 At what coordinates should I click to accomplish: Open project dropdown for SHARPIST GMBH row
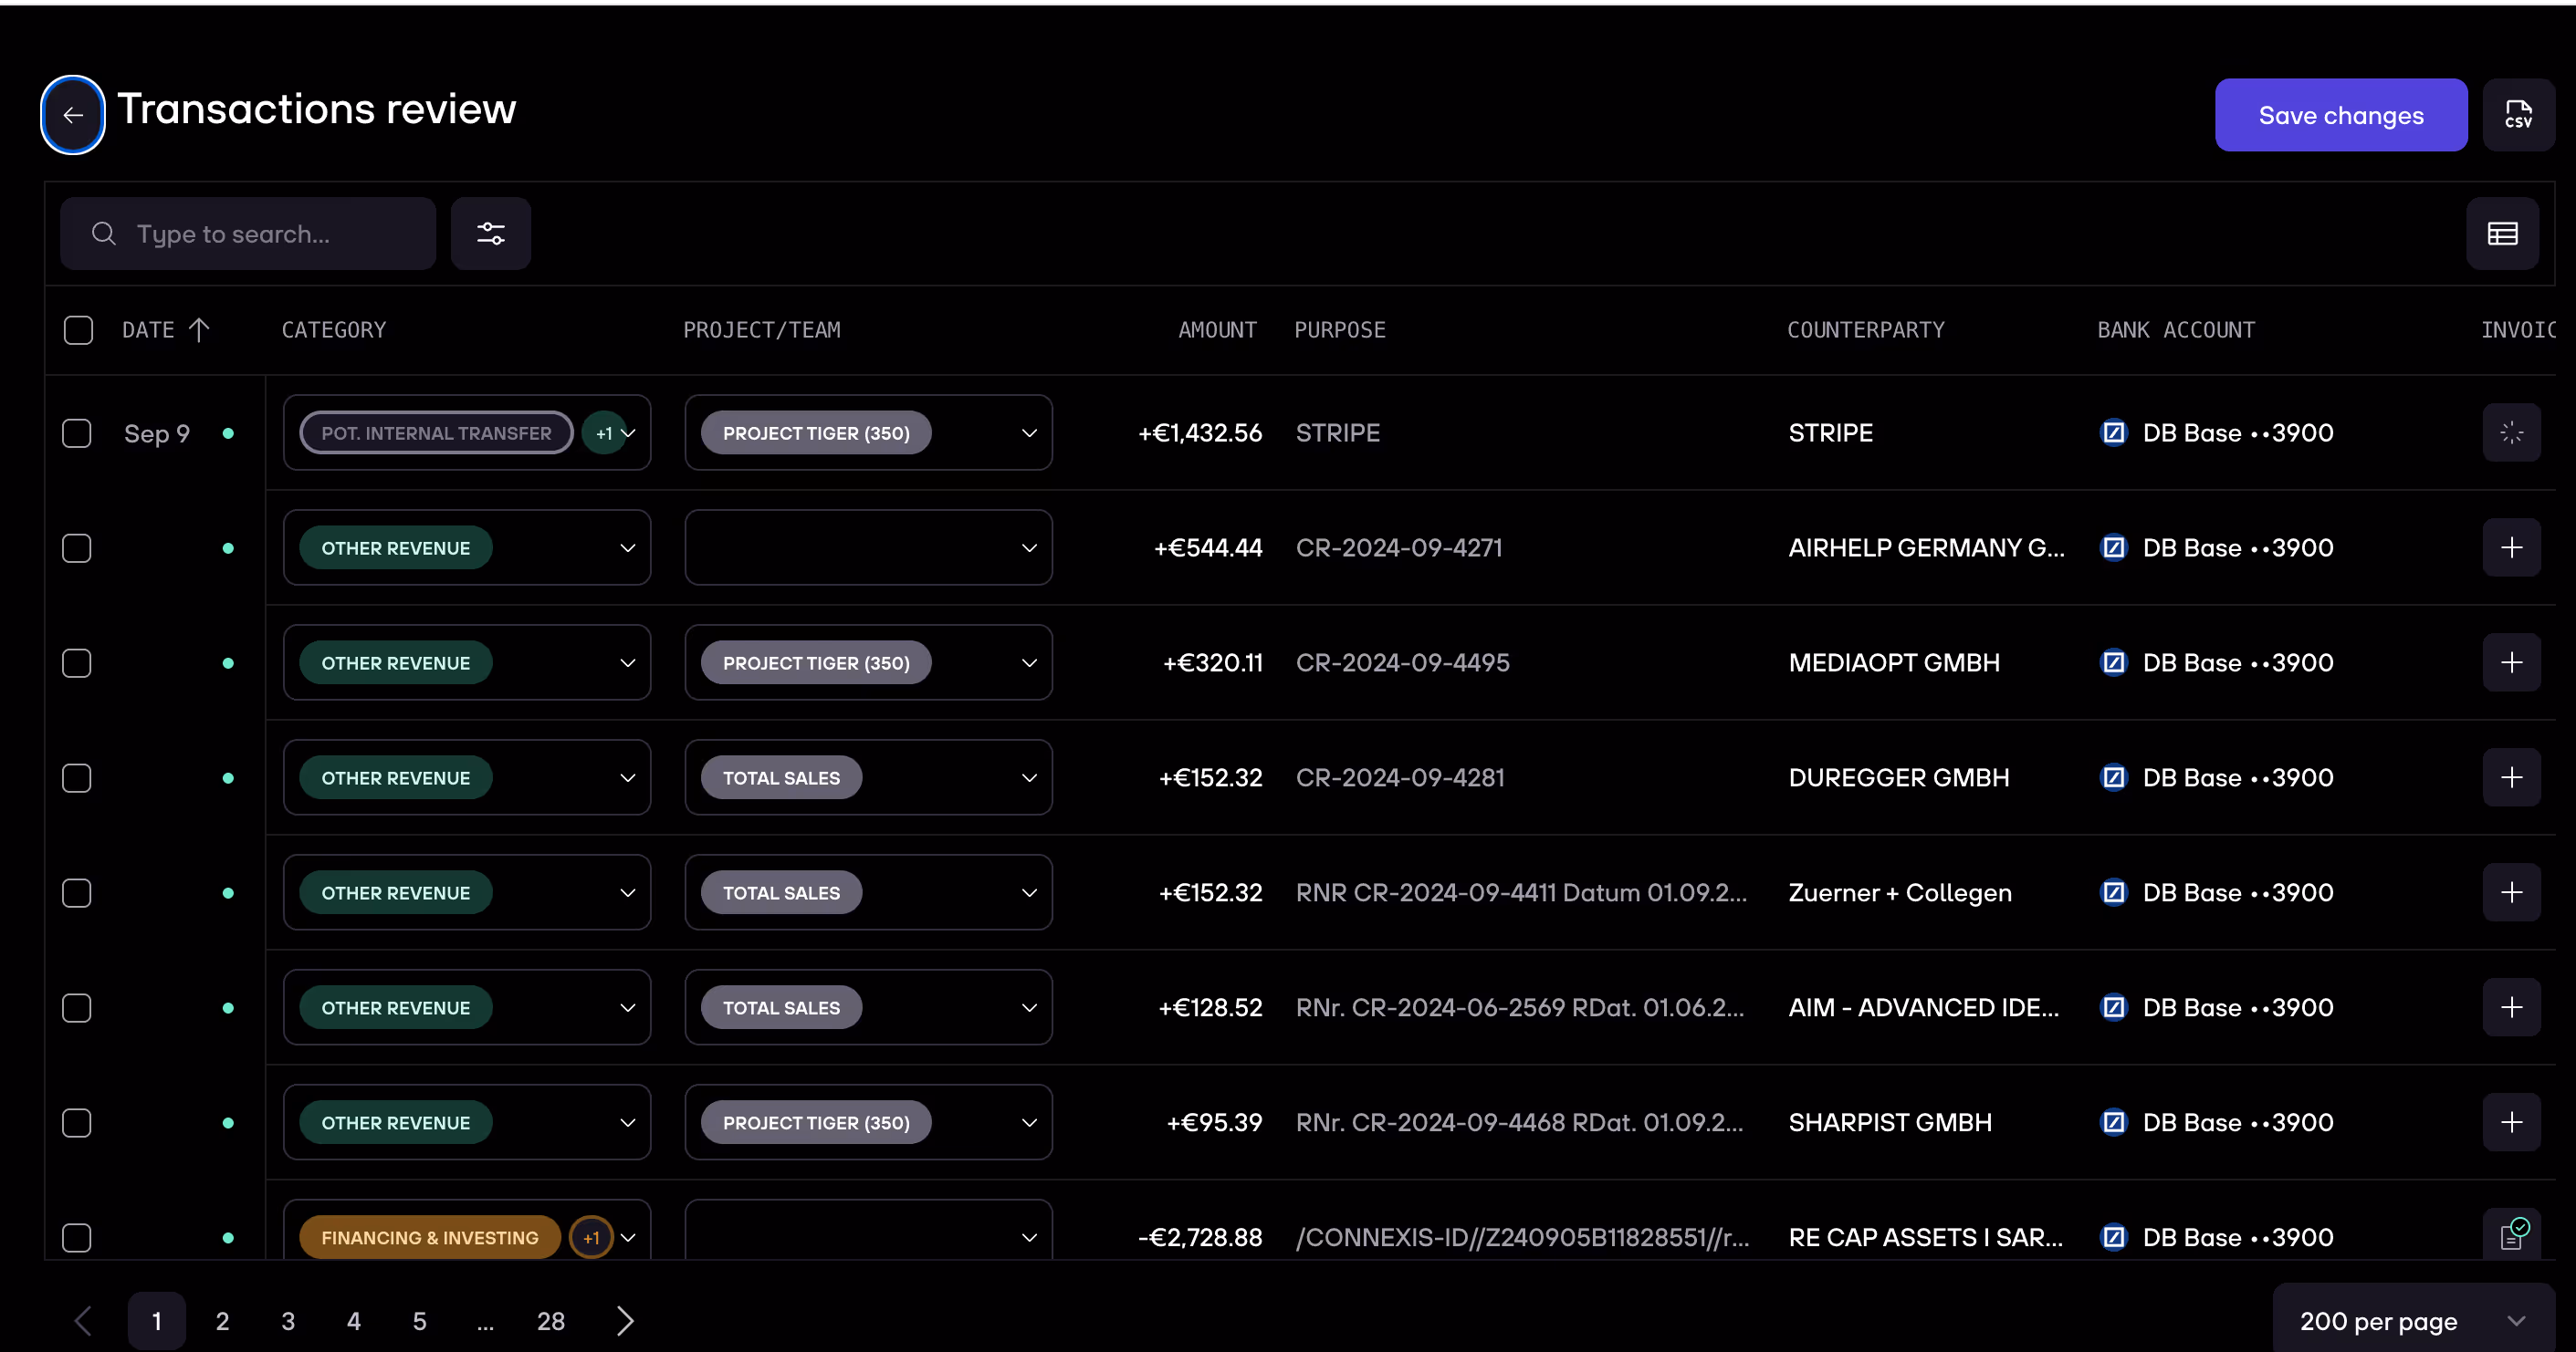point(1028,1122)
